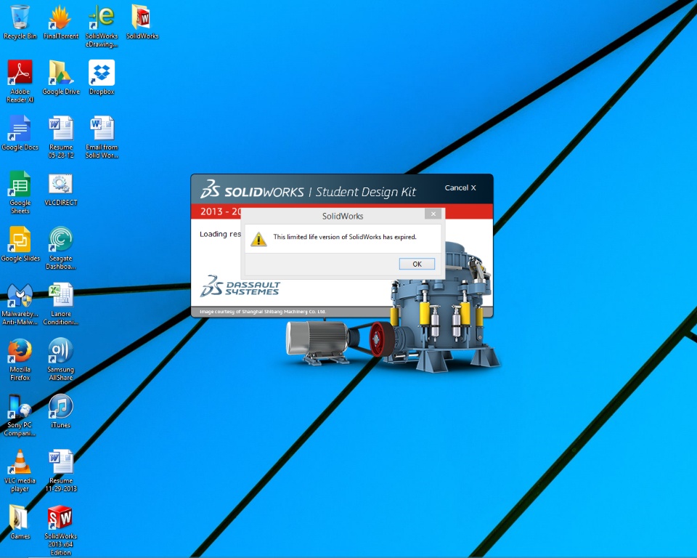Launch FinalTorrent from the desktop
This screenshot has width=697, height=558.
pyautogui.click(x=61, y=23)
